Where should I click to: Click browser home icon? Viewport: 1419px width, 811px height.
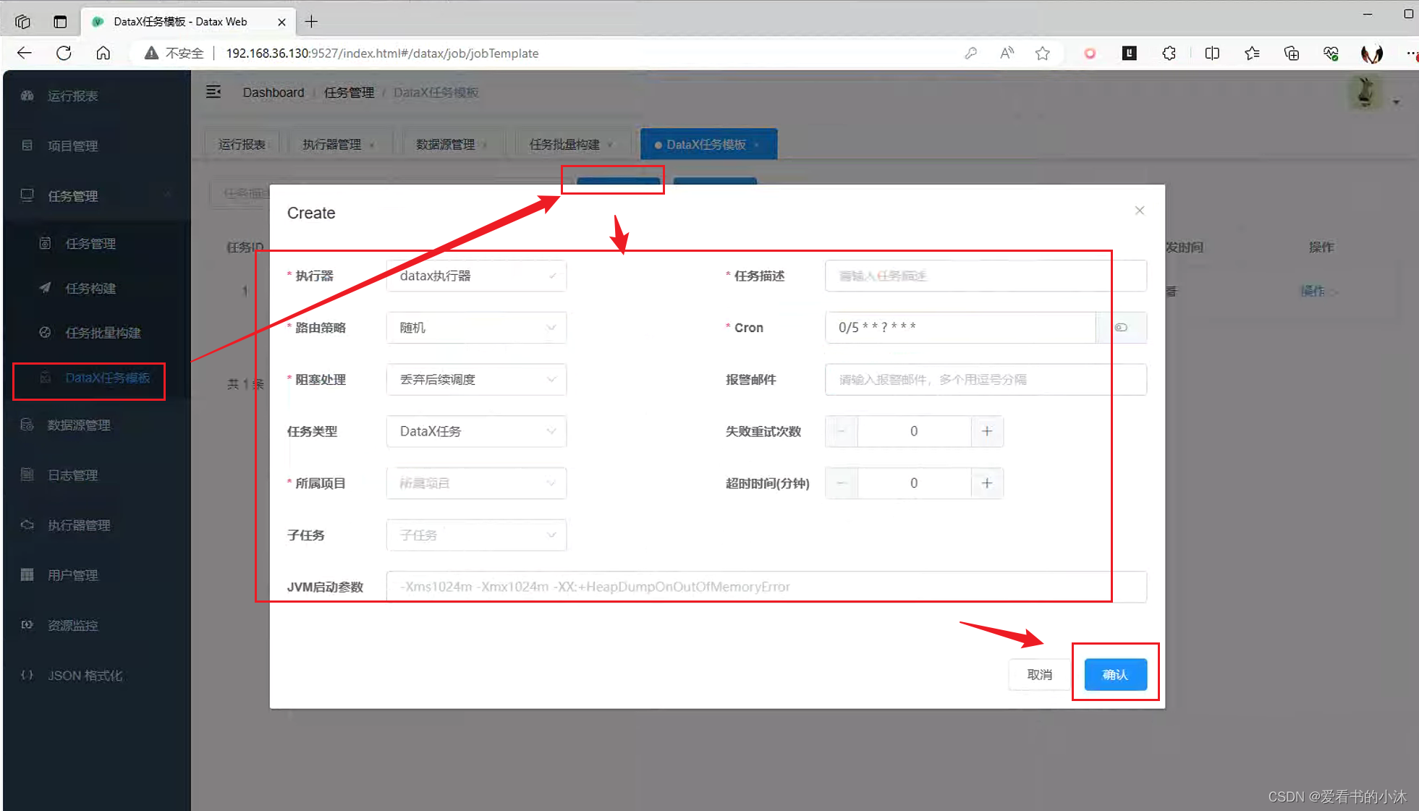coord(103,53)
